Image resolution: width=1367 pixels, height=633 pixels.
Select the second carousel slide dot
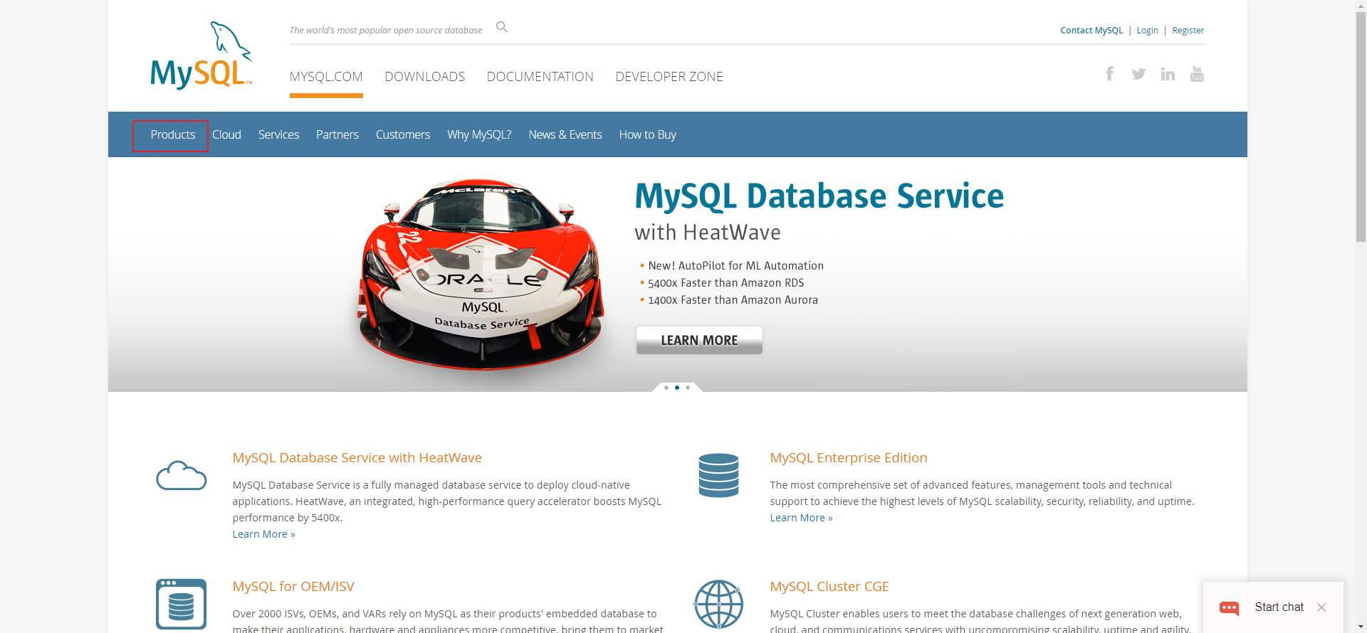[677, 388]
